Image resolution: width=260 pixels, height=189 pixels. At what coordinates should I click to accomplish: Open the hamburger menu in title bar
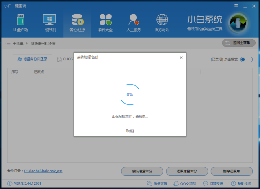pos(236,6)
